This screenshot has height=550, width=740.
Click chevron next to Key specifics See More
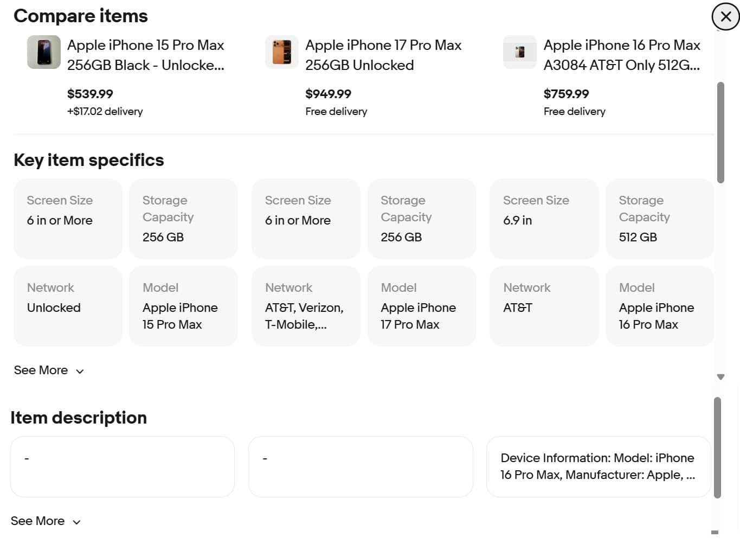80,372
